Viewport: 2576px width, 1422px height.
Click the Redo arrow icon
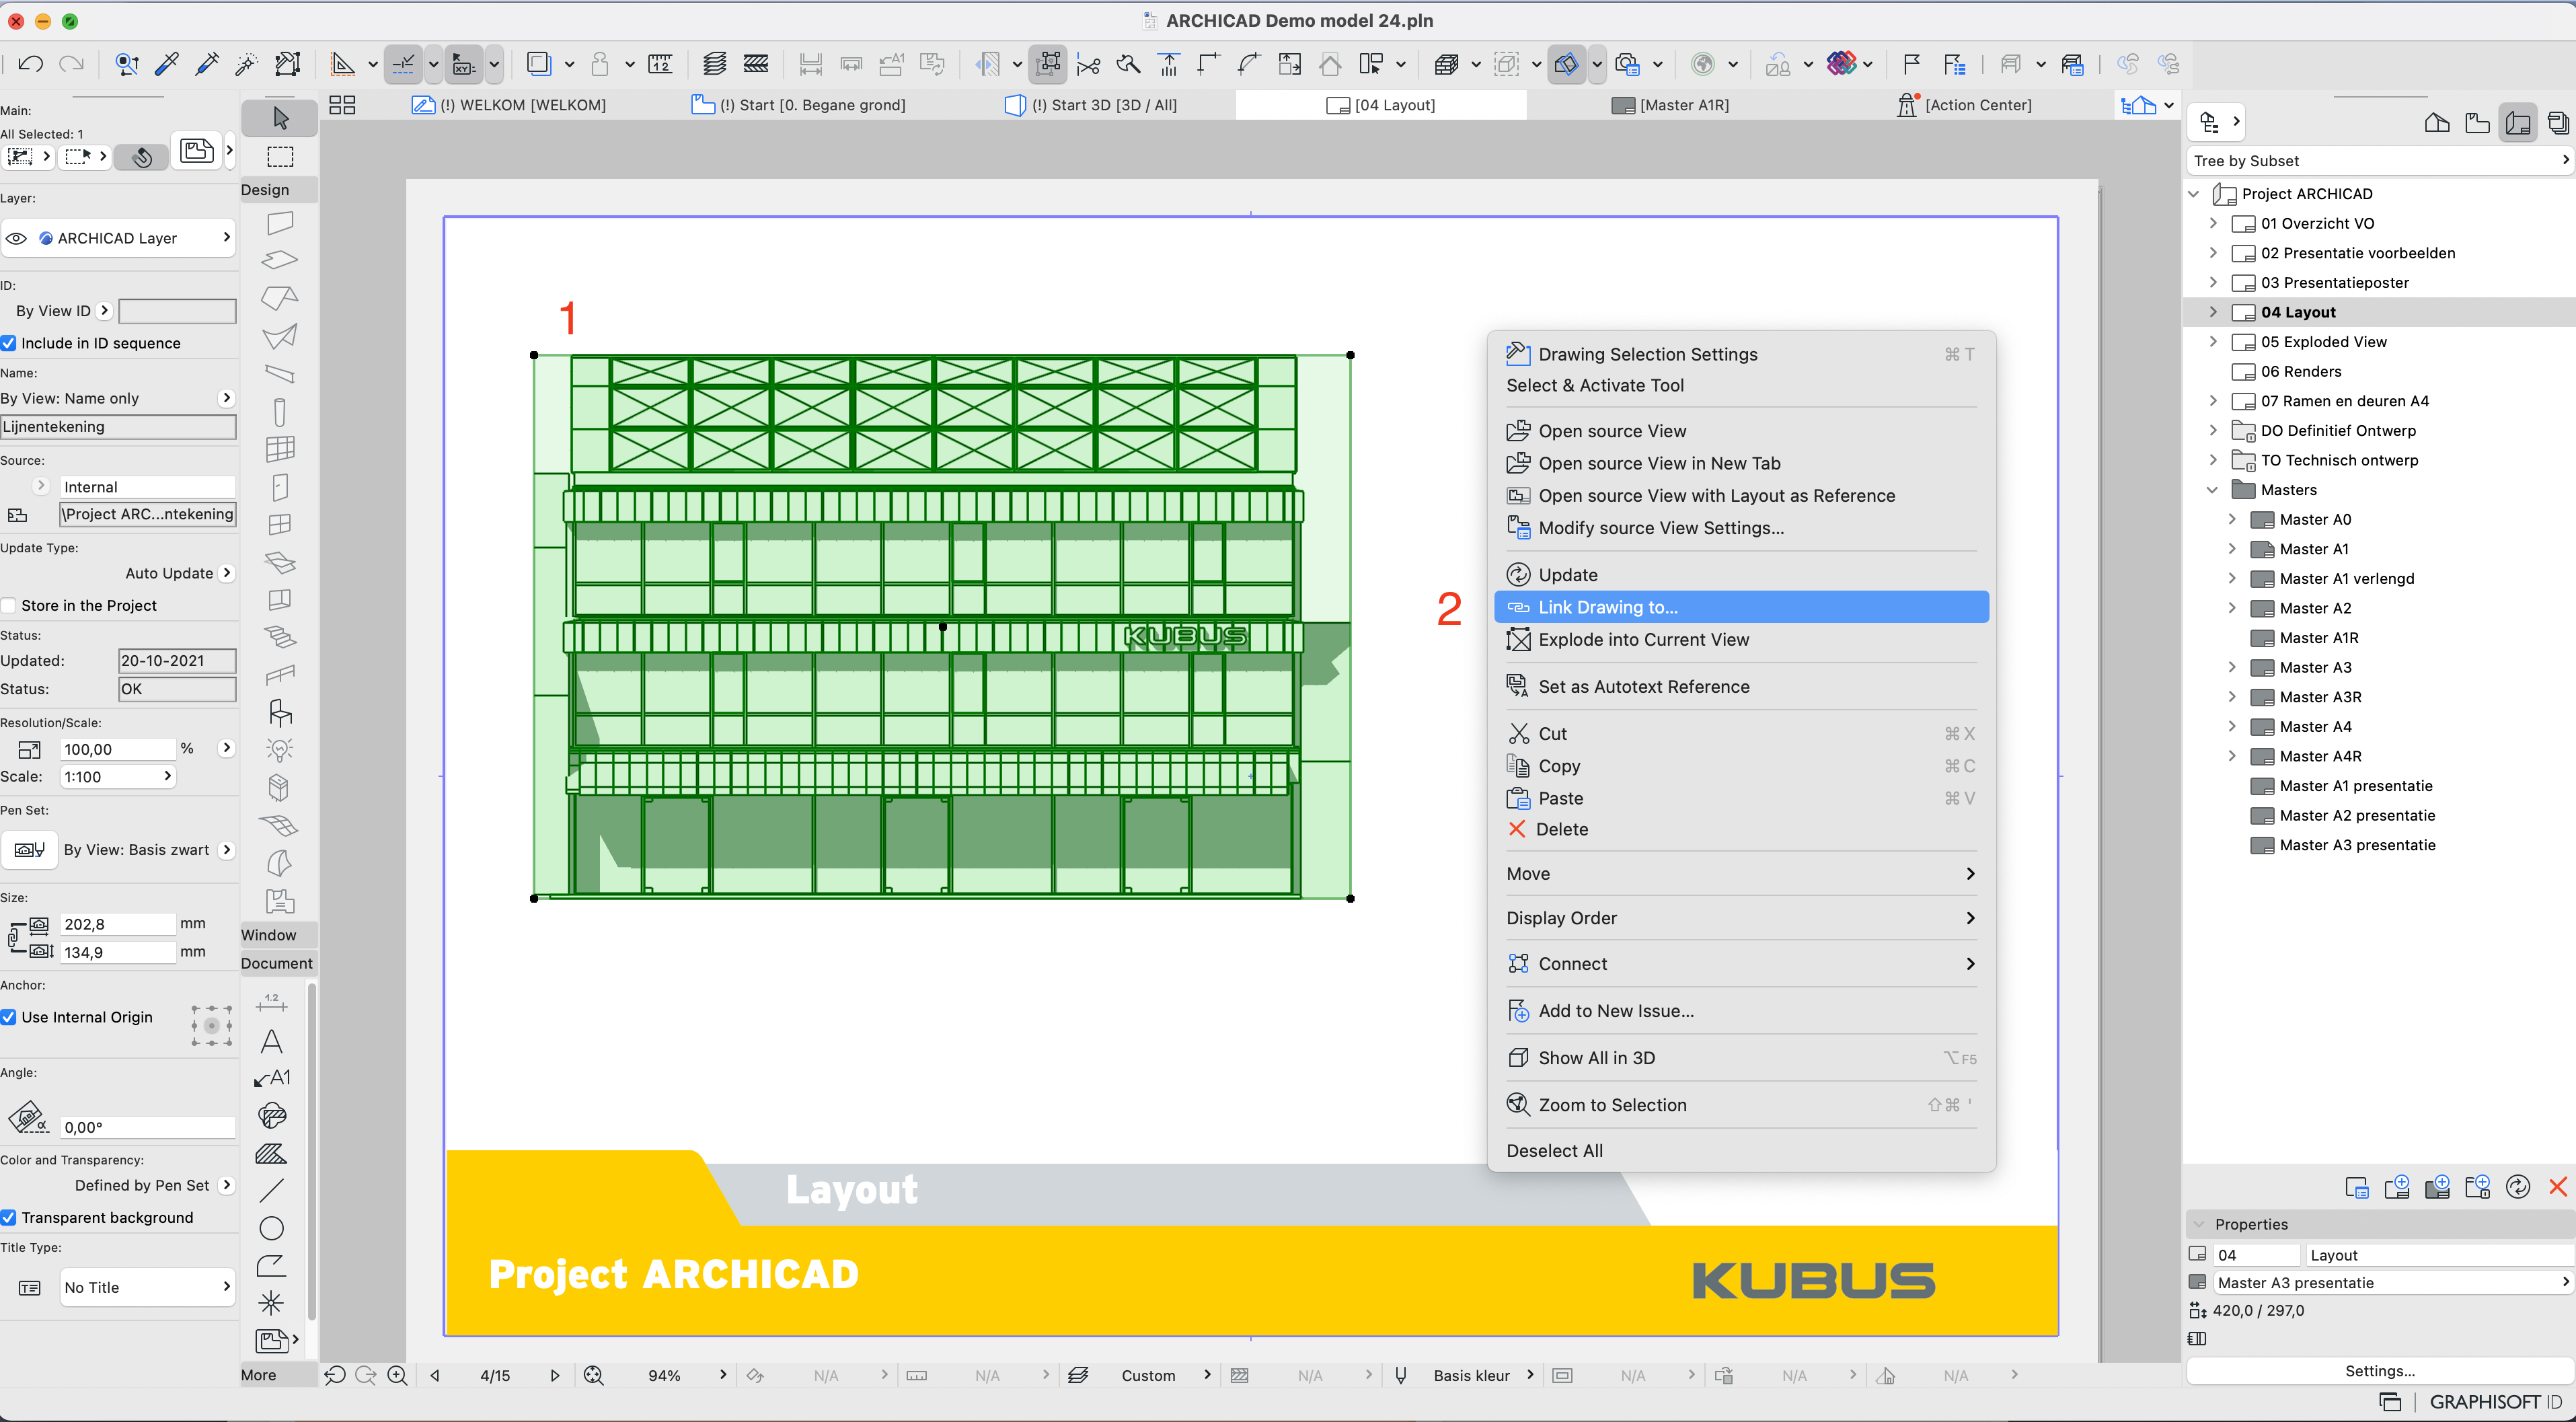pos(71,64)
